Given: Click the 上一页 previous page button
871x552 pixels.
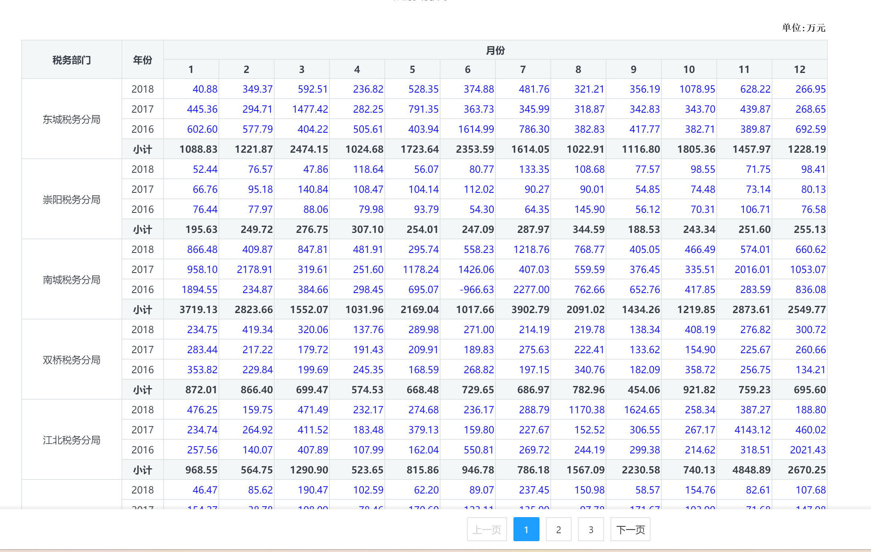Looking at the screenshot, I should (x=487, y=530).
